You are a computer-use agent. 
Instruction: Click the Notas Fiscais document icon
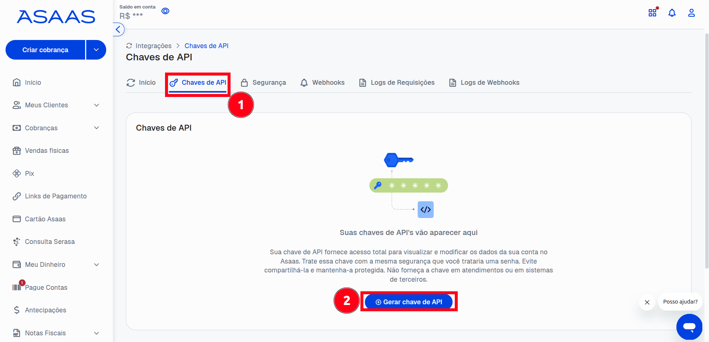pos(17,333)
